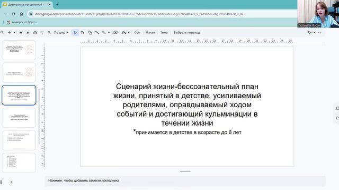Viewport: 339px width, 190px height.
Task: Activate the paint format tool
Action: point(42,33)
